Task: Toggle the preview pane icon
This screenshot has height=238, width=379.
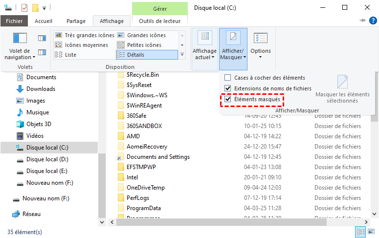Action: tap(42, 38)
